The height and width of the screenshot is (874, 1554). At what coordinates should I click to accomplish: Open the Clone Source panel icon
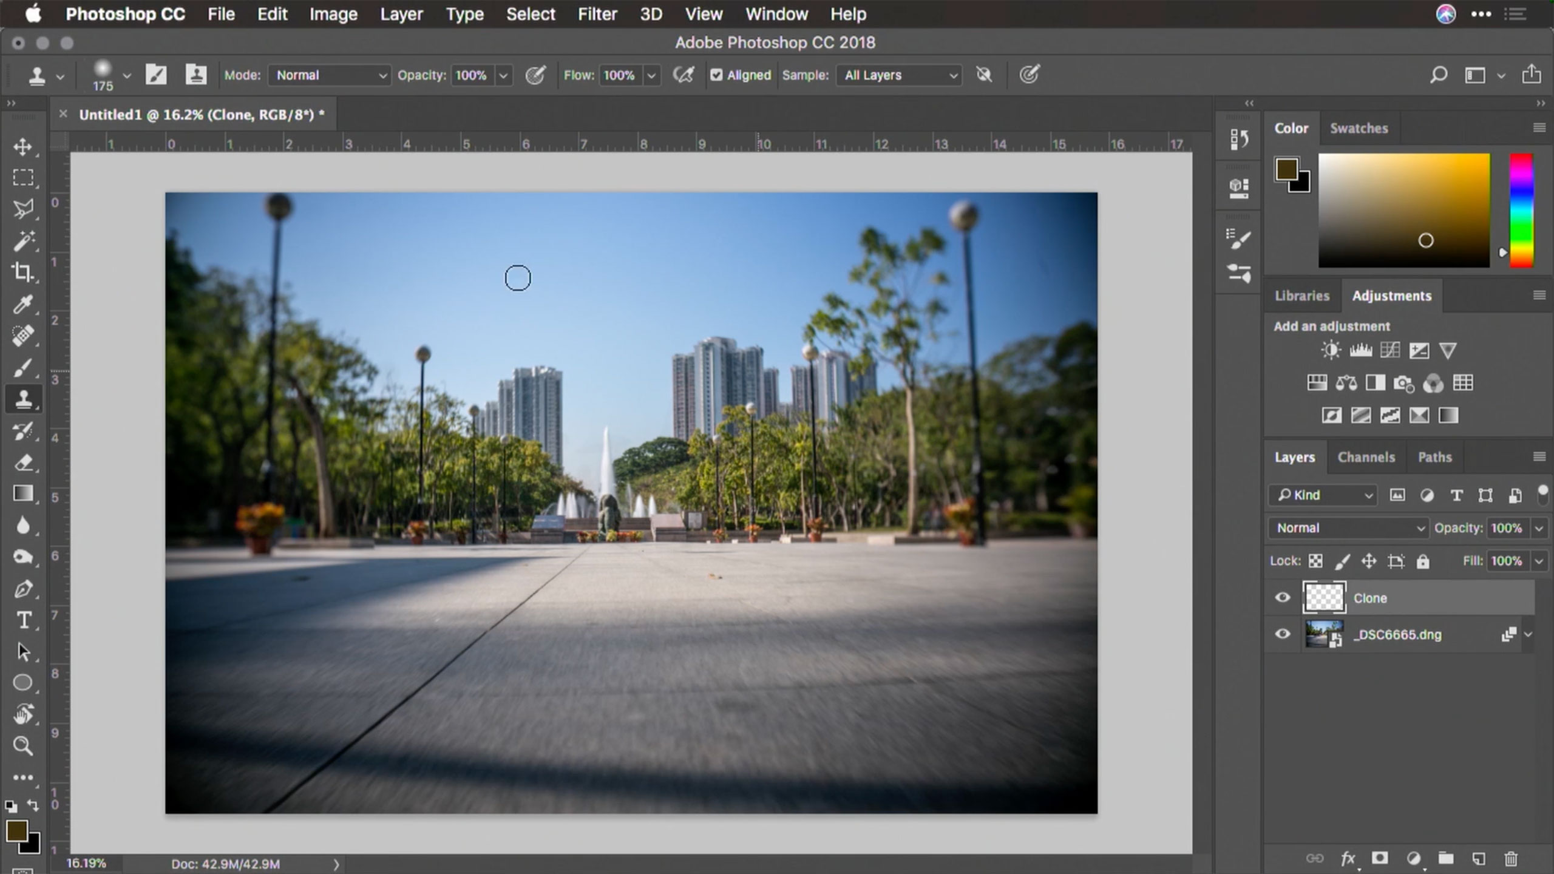(x=195, y=75)
